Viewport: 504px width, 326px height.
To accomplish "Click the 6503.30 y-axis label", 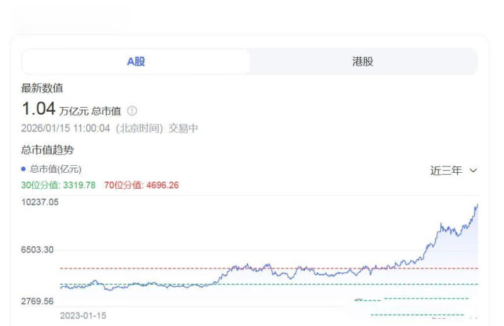I will [x=40, y=250].
